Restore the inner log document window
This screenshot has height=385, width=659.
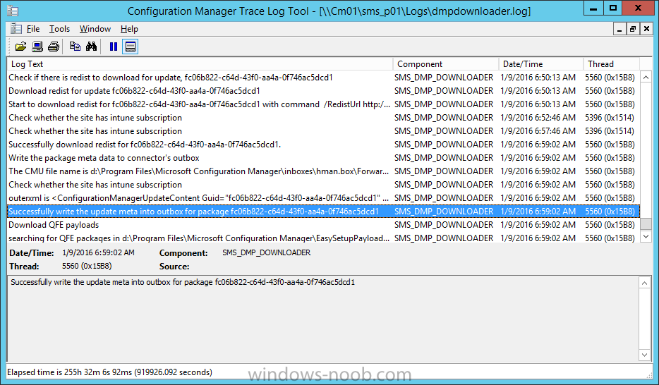632,29
